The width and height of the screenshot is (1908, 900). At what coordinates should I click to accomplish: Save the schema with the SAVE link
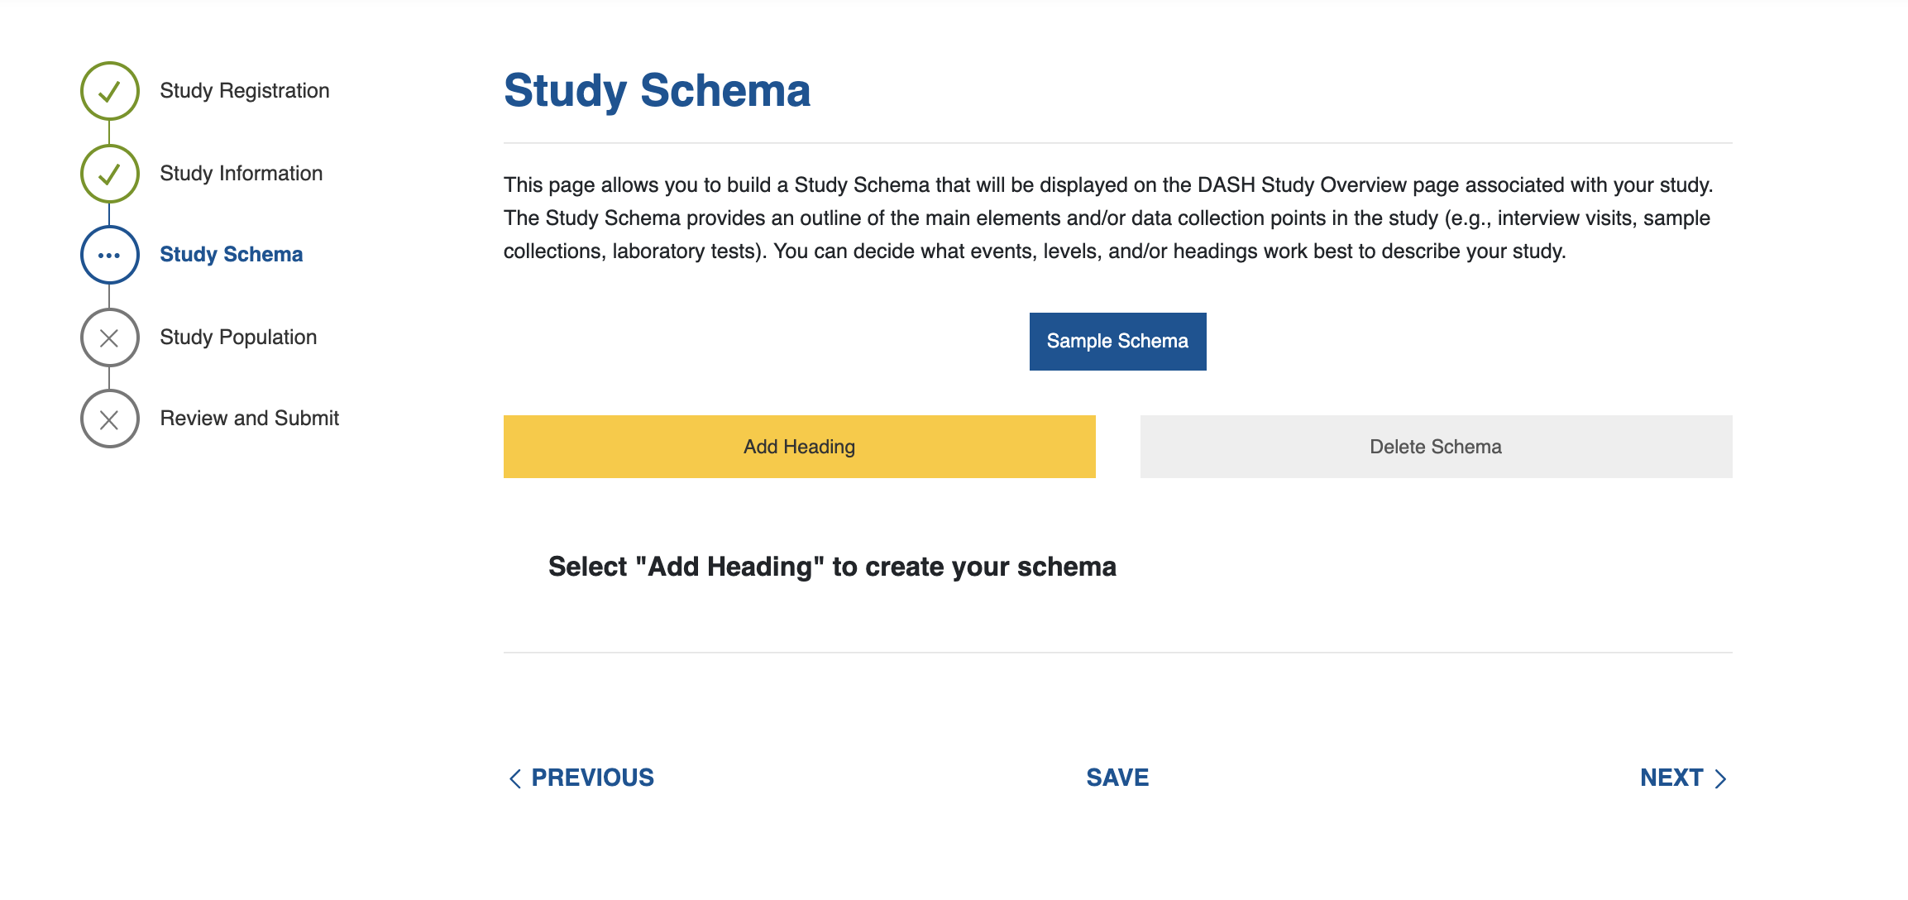click(1117, 778)
